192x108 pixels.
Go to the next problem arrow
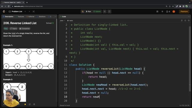(x=29, y=11)
